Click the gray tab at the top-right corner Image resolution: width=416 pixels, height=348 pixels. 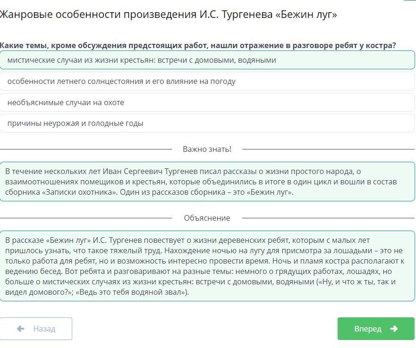point(409,1)
